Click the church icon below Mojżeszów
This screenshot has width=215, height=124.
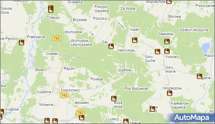click(170, 93)
